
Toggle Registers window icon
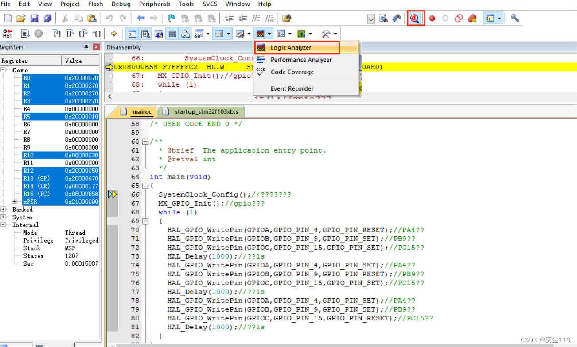[x=172, y=34]
